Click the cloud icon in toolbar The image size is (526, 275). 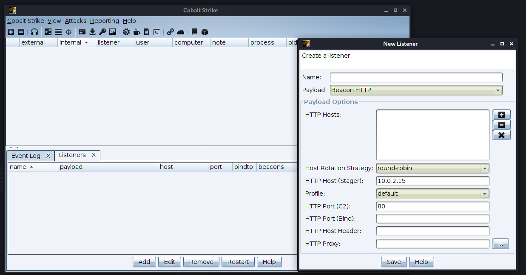pyautogui.click(x=181, y=32)
